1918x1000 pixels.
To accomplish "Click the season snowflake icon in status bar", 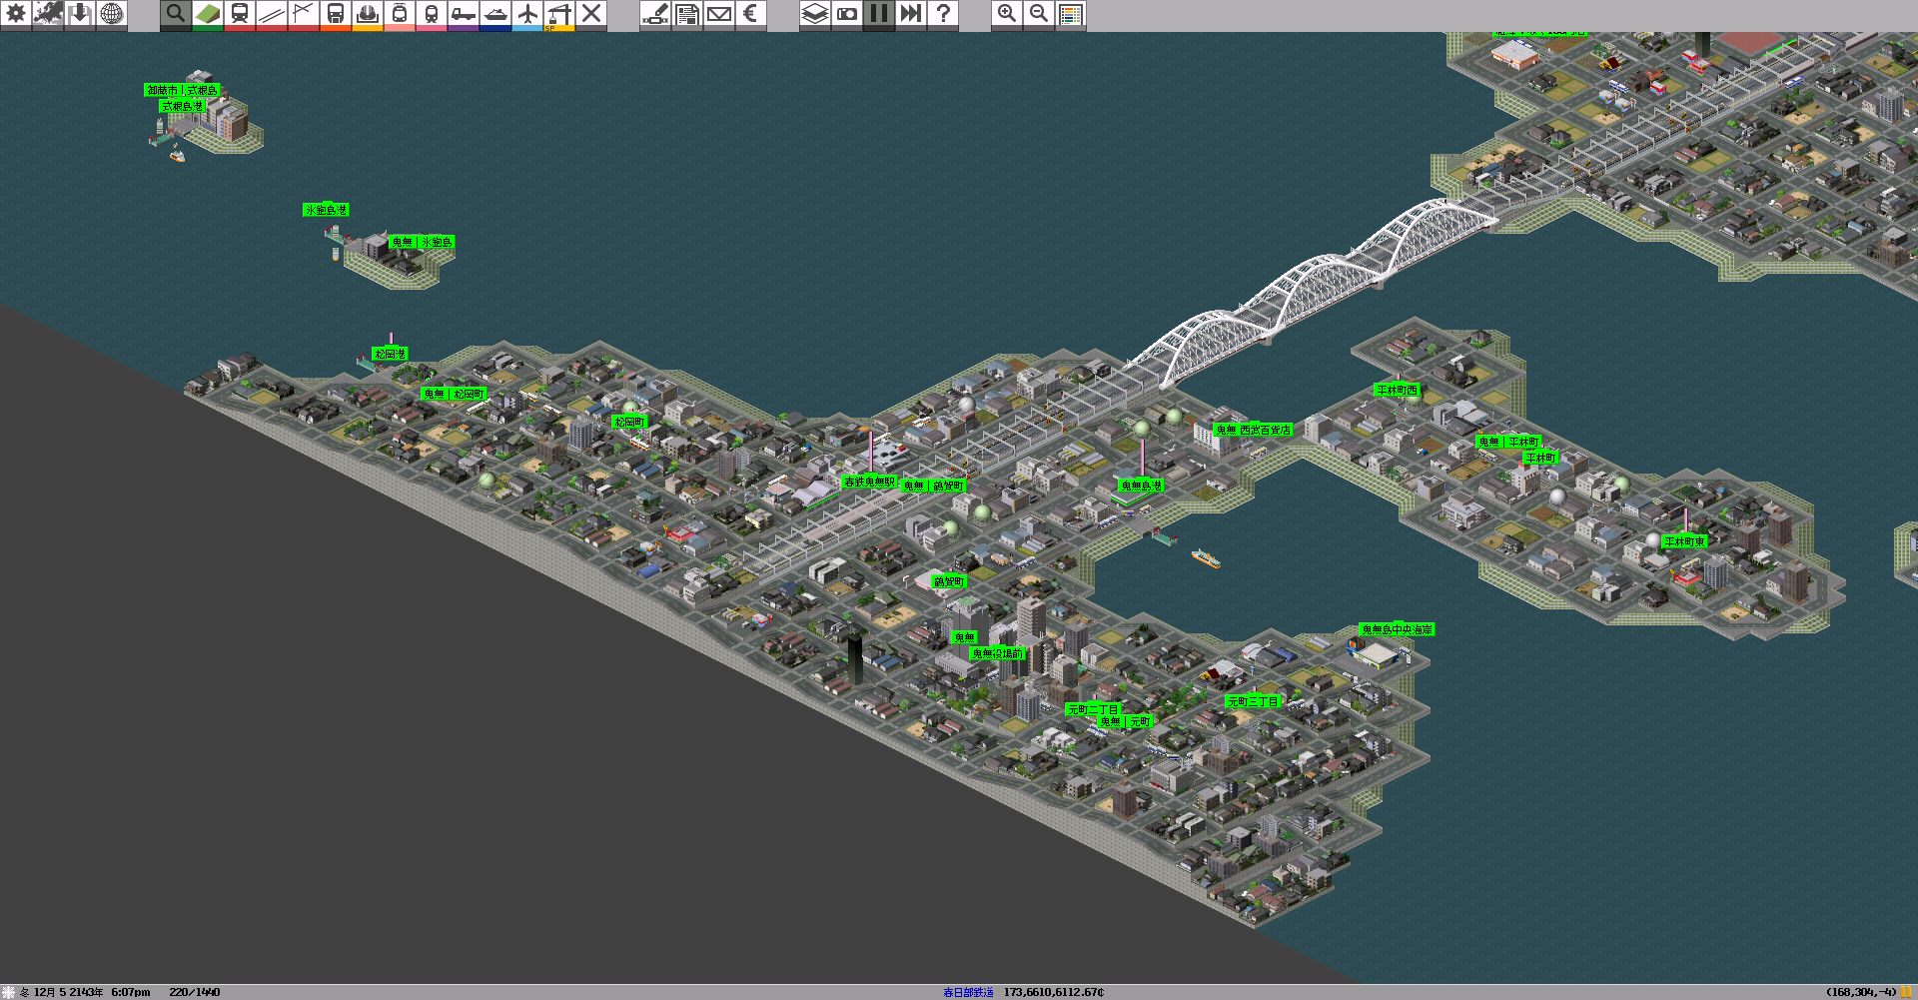I will pyautogui.click(x=9, y=992).
